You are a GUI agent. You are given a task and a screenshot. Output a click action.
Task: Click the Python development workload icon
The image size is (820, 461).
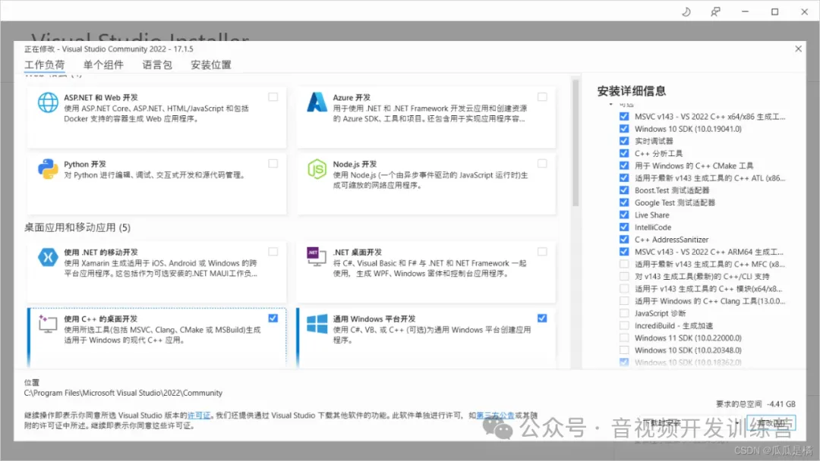click(x=49, y=169)
